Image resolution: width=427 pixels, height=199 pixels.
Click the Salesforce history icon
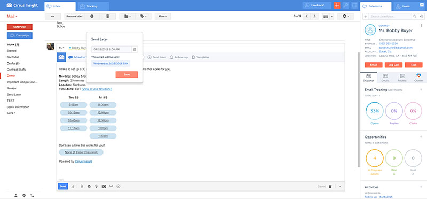click(422, 17)
